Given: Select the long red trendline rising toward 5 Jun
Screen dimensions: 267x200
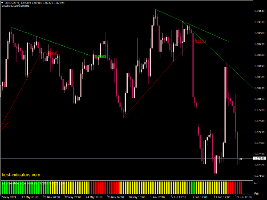Looking at the screenshot, I should click(155, 82).
